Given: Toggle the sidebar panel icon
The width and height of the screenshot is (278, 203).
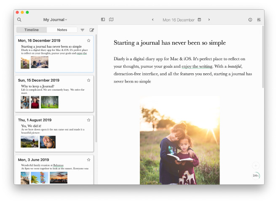Looking at the screenshot, I should (103, 19).
